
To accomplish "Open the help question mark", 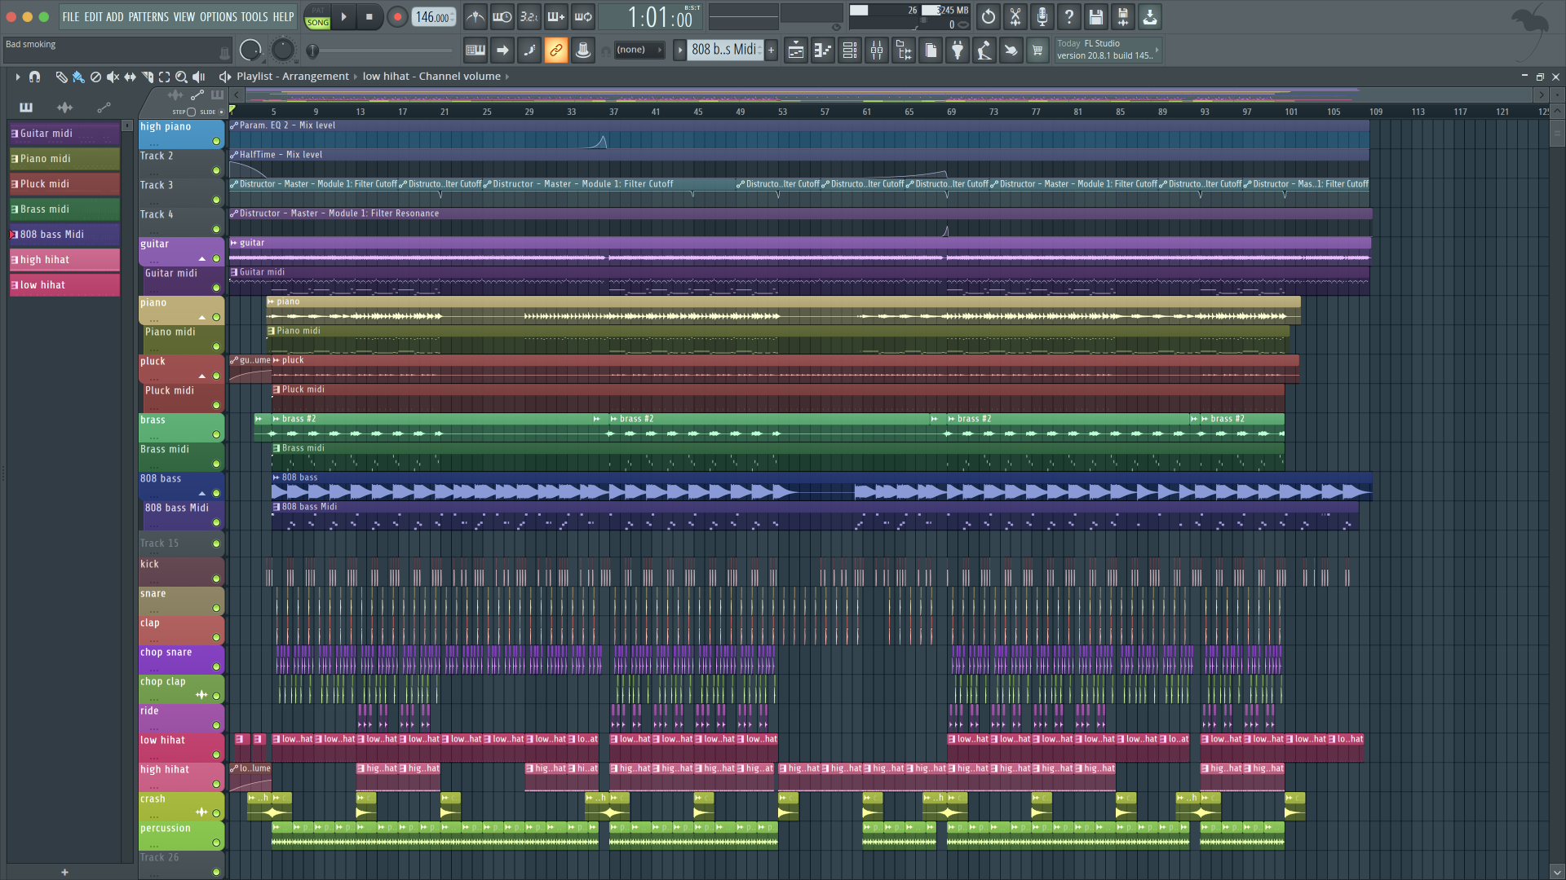I will tap(1069, 16).
